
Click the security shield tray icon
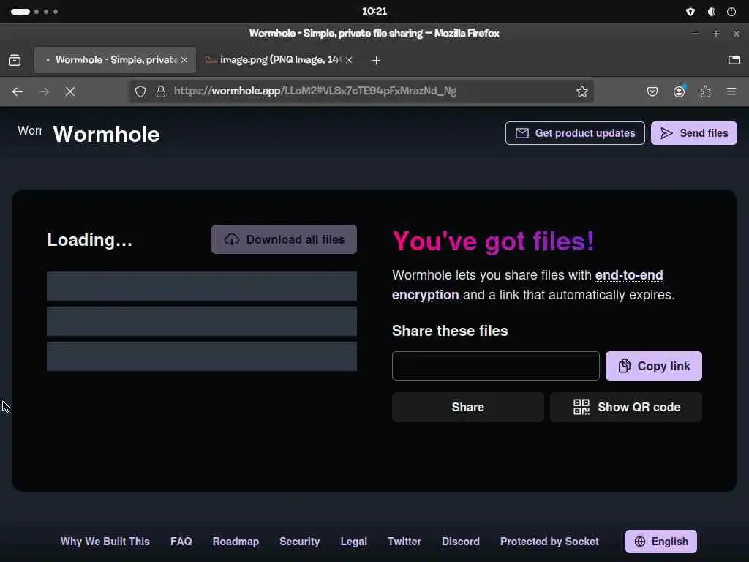[690, 12]
